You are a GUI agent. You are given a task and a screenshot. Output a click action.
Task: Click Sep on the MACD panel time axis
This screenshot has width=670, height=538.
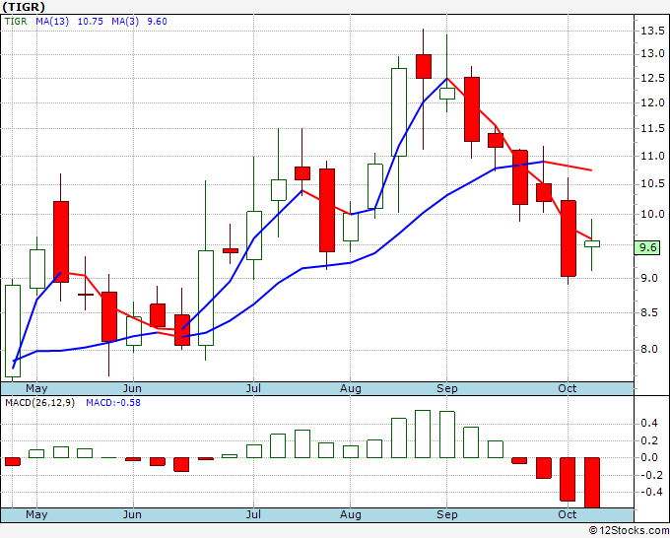pos(447,514)
